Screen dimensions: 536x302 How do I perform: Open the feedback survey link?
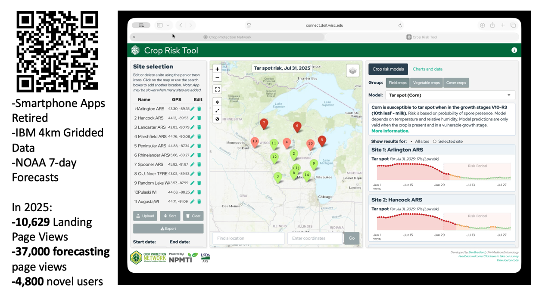(x=489, y=256)
